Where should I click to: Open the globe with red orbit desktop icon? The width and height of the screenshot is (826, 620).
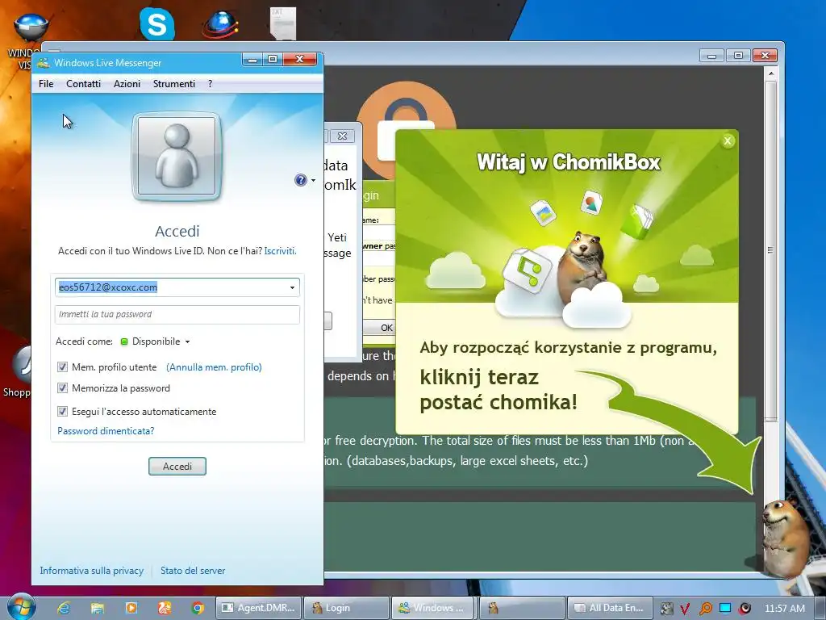(221, 24)
